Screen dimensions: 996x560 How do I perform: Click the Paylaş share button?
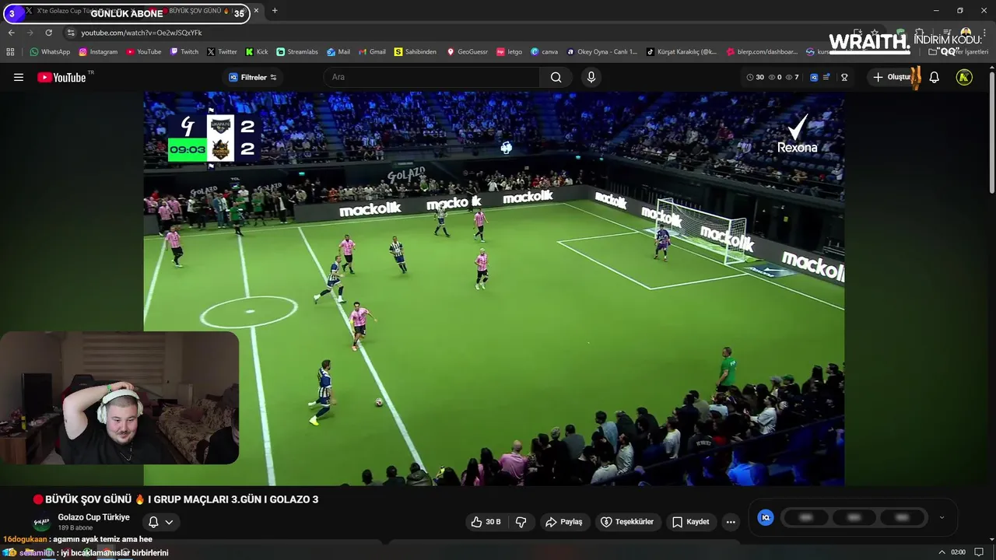click(564, 522)
